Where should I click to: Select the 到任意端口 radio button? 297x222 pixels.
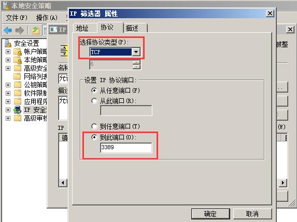[94, 126]
